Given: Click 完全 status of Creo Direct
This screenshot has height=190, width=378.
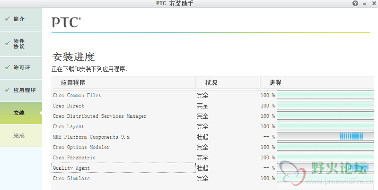Looking at the screenshot, I should (202, 106).
